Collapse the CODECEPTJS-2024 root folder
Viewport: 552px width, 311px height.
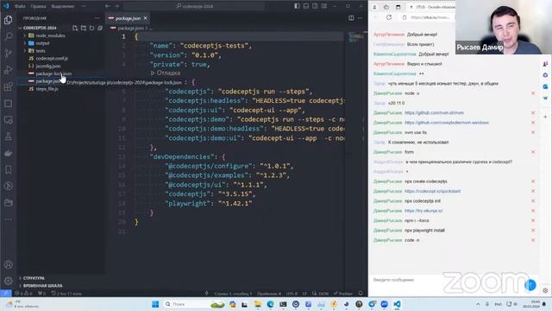tap(40, 28)
